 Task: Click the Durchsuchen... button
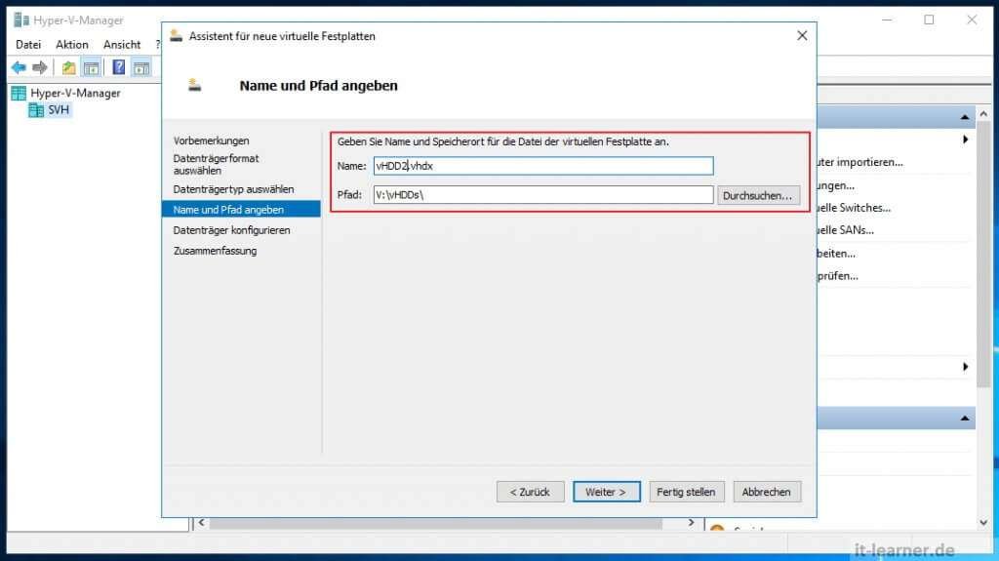758,195
